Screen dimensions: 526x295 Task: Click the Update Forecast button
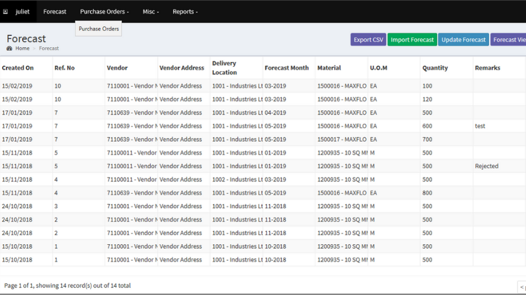click(x=463, y=40)
